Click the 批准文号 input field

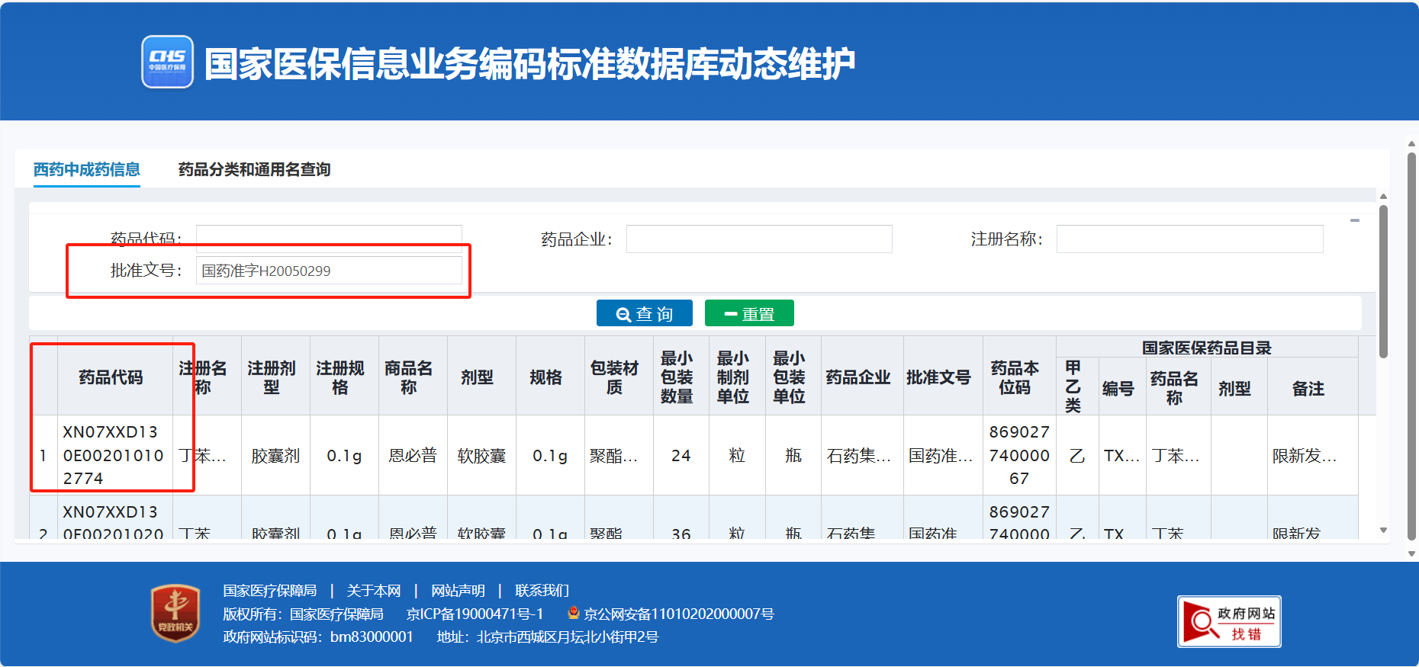point(329,271)
